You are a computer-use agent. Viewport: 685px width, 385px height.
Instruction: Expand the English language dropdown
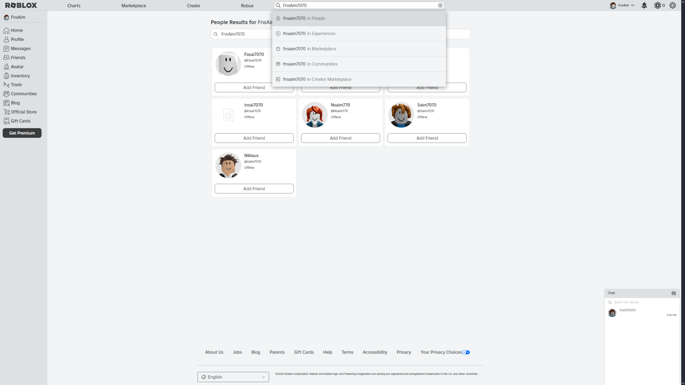tap(233, 377)
